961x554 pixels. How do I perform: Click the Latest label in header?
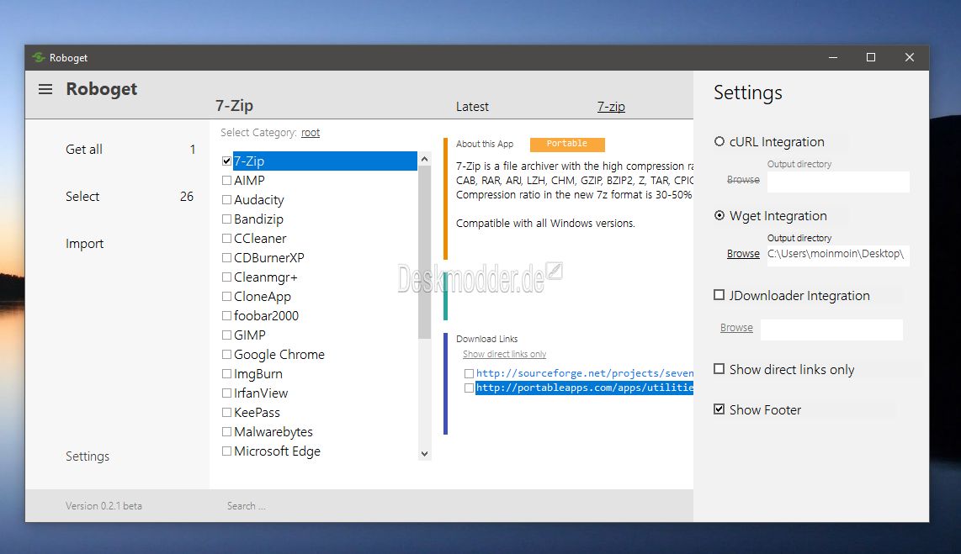472,107
